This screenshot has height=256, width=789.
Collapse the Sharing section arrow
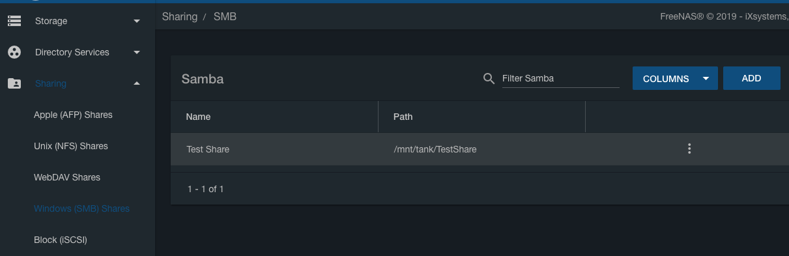click(137, 83)
